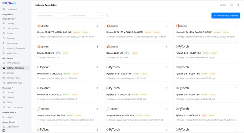Click Ascend tag on CANN 9.0.0 (910B) card

click(x=148, y=32)
